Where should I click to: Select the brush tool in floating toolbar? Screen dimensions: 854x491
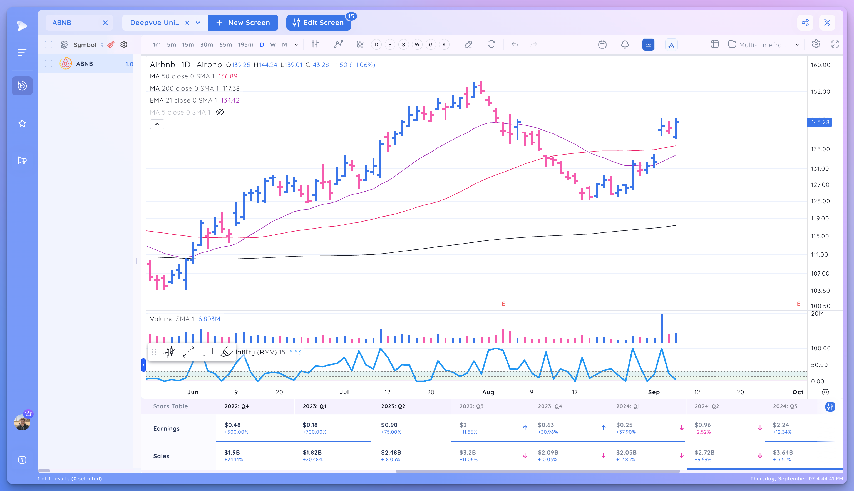(226, 352)
